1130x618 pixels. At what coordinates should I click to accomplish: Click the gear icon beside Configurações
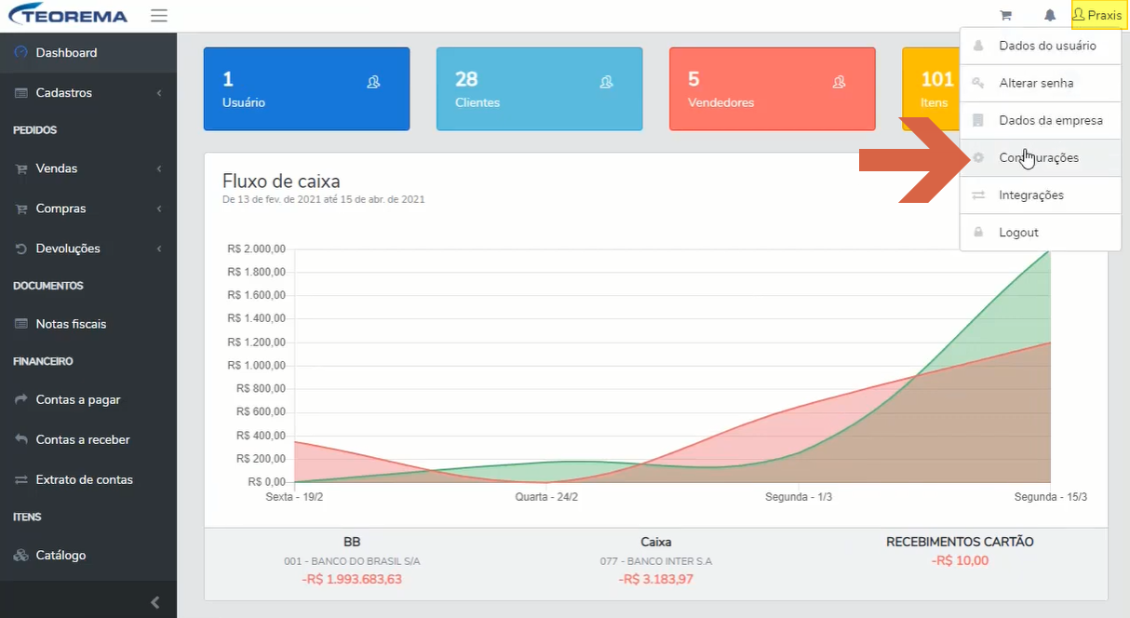tap(978, 157)
